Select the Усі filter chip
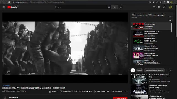The width and height of the screenshot is (177, 99). point(133,70)
